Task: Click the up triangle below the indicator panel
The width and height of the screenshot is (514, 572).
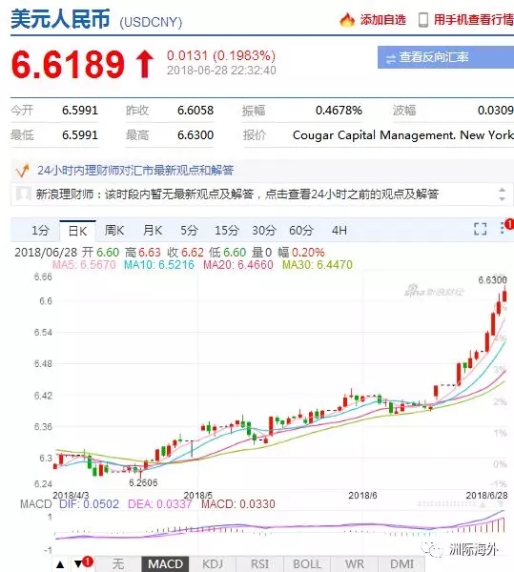Action: click(x=60, y=564)
